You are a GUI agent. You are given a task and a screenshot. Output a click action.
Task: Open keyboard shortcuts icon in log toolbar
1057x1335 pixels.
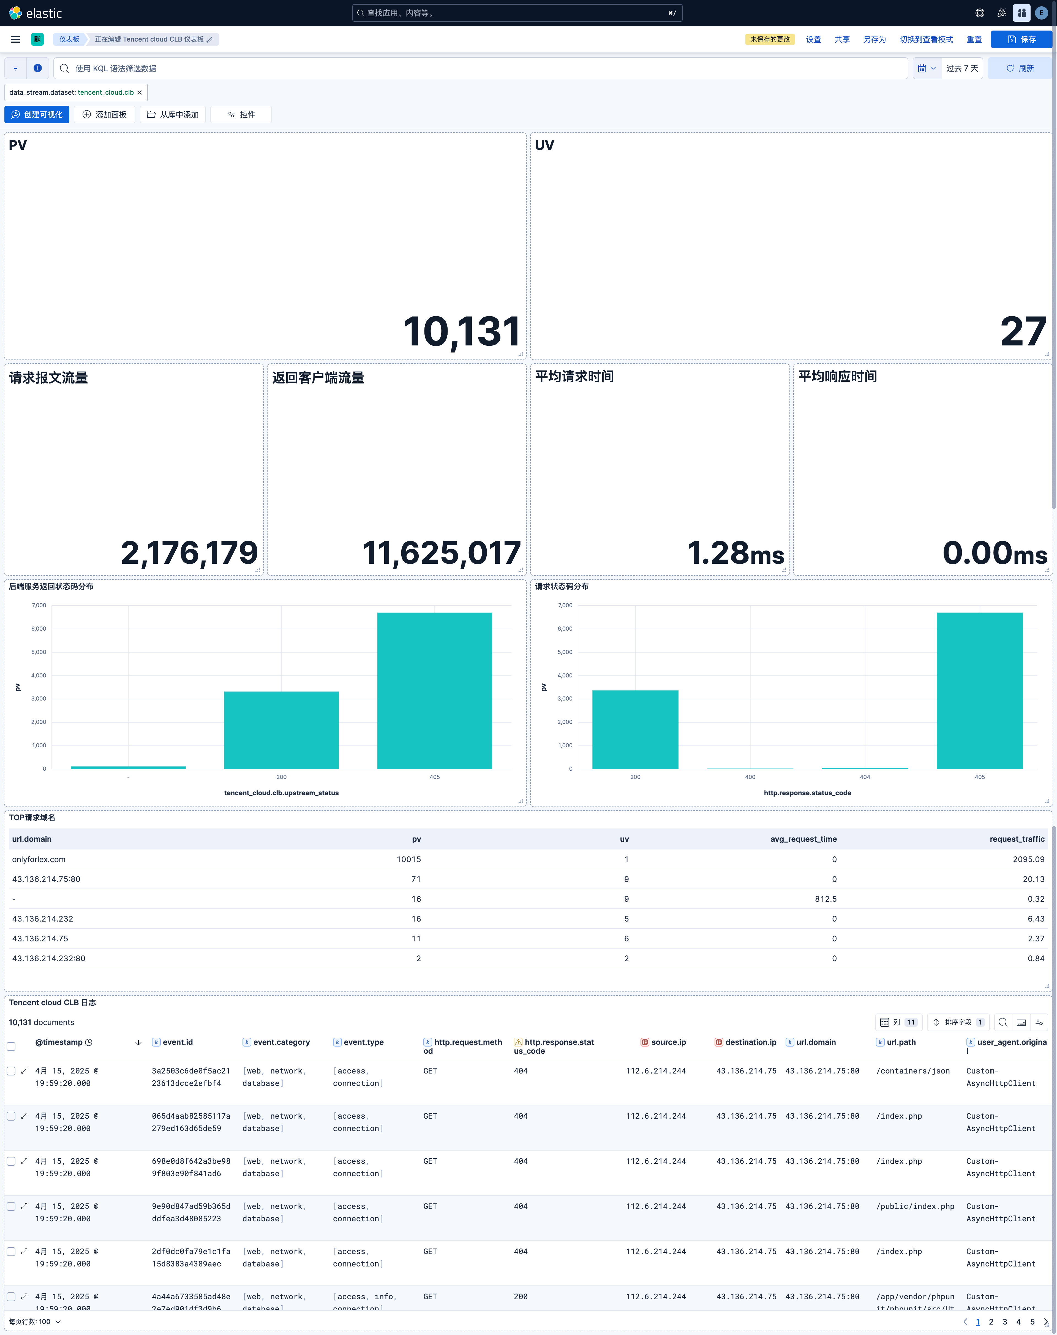tap(1021, 1023)
